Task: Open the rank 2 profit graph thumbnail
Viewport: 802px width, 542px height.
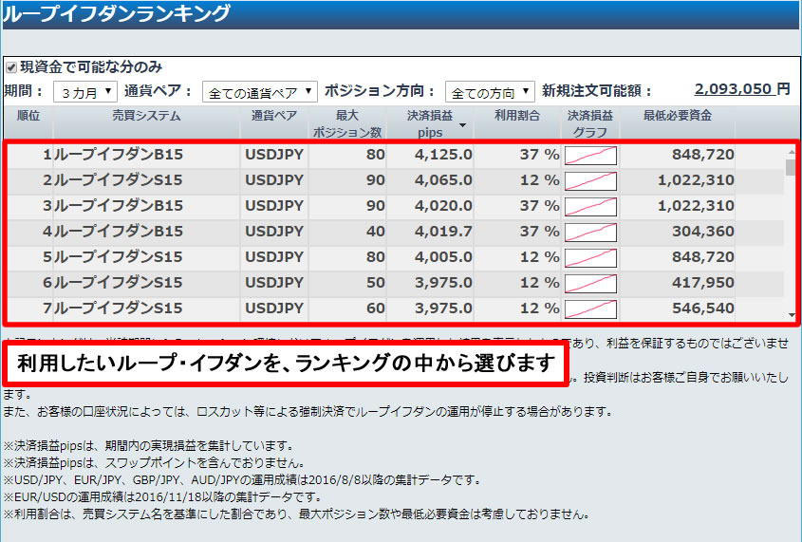Action: pos(590,181)
